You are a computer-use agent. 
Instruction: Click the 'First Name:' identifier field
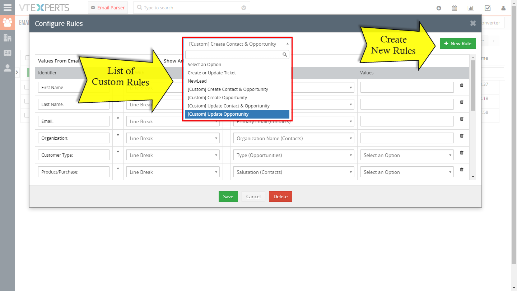pos(74,87)
